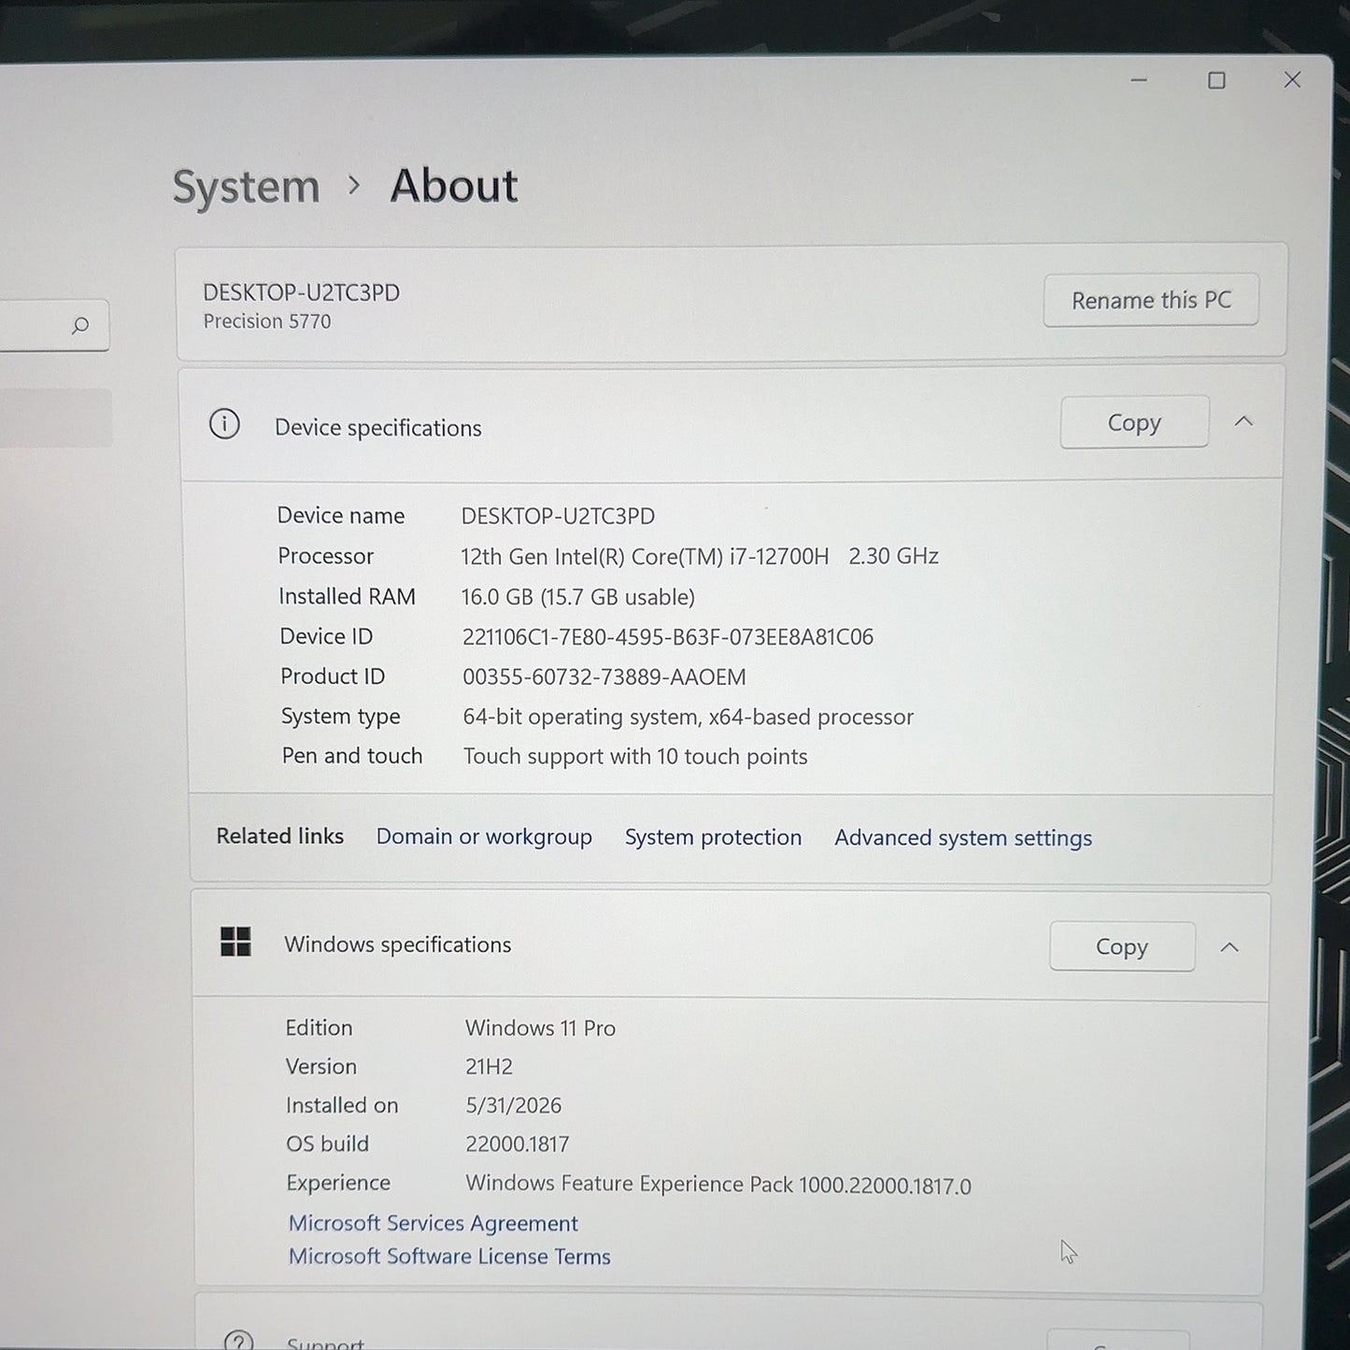
Task: Go back to System in breadcrumb
Action: point(247,186)
